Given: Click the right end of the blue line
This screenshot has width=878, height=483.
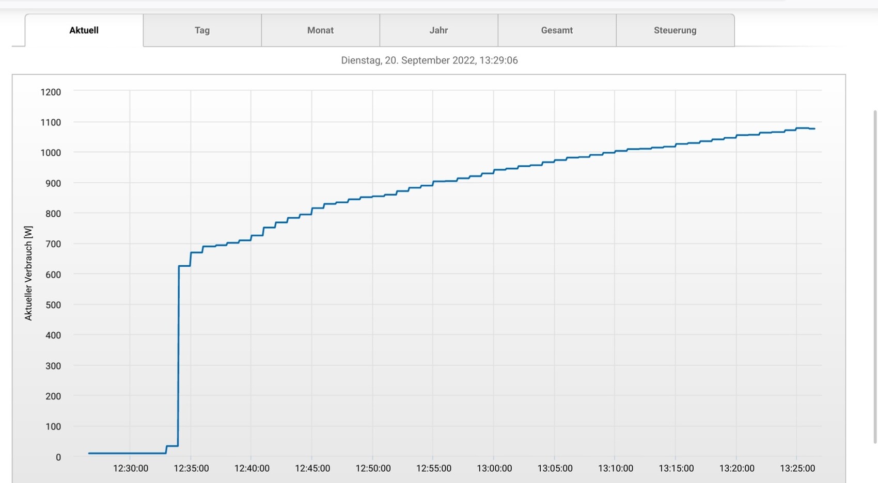Looking at the screenshot, I should [813, 128].
